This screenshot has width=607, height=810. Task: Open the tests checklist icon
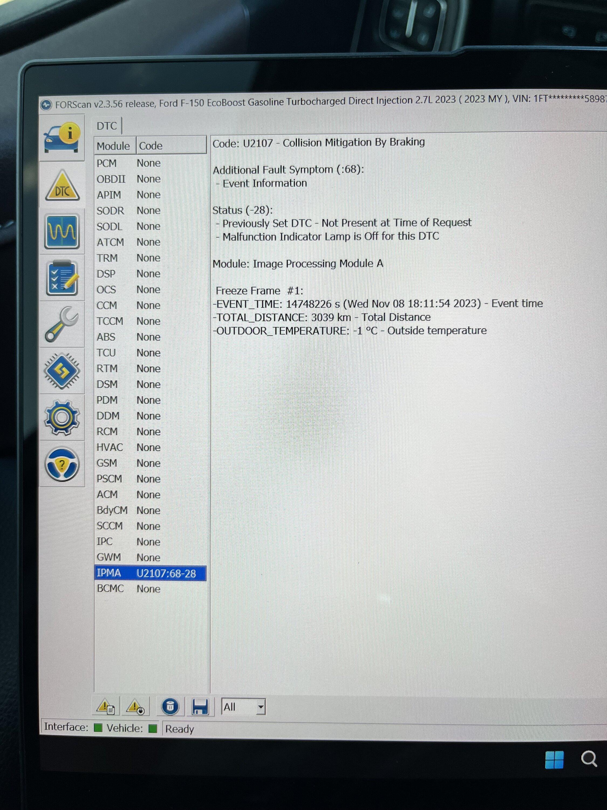click(x=62, y=278)
